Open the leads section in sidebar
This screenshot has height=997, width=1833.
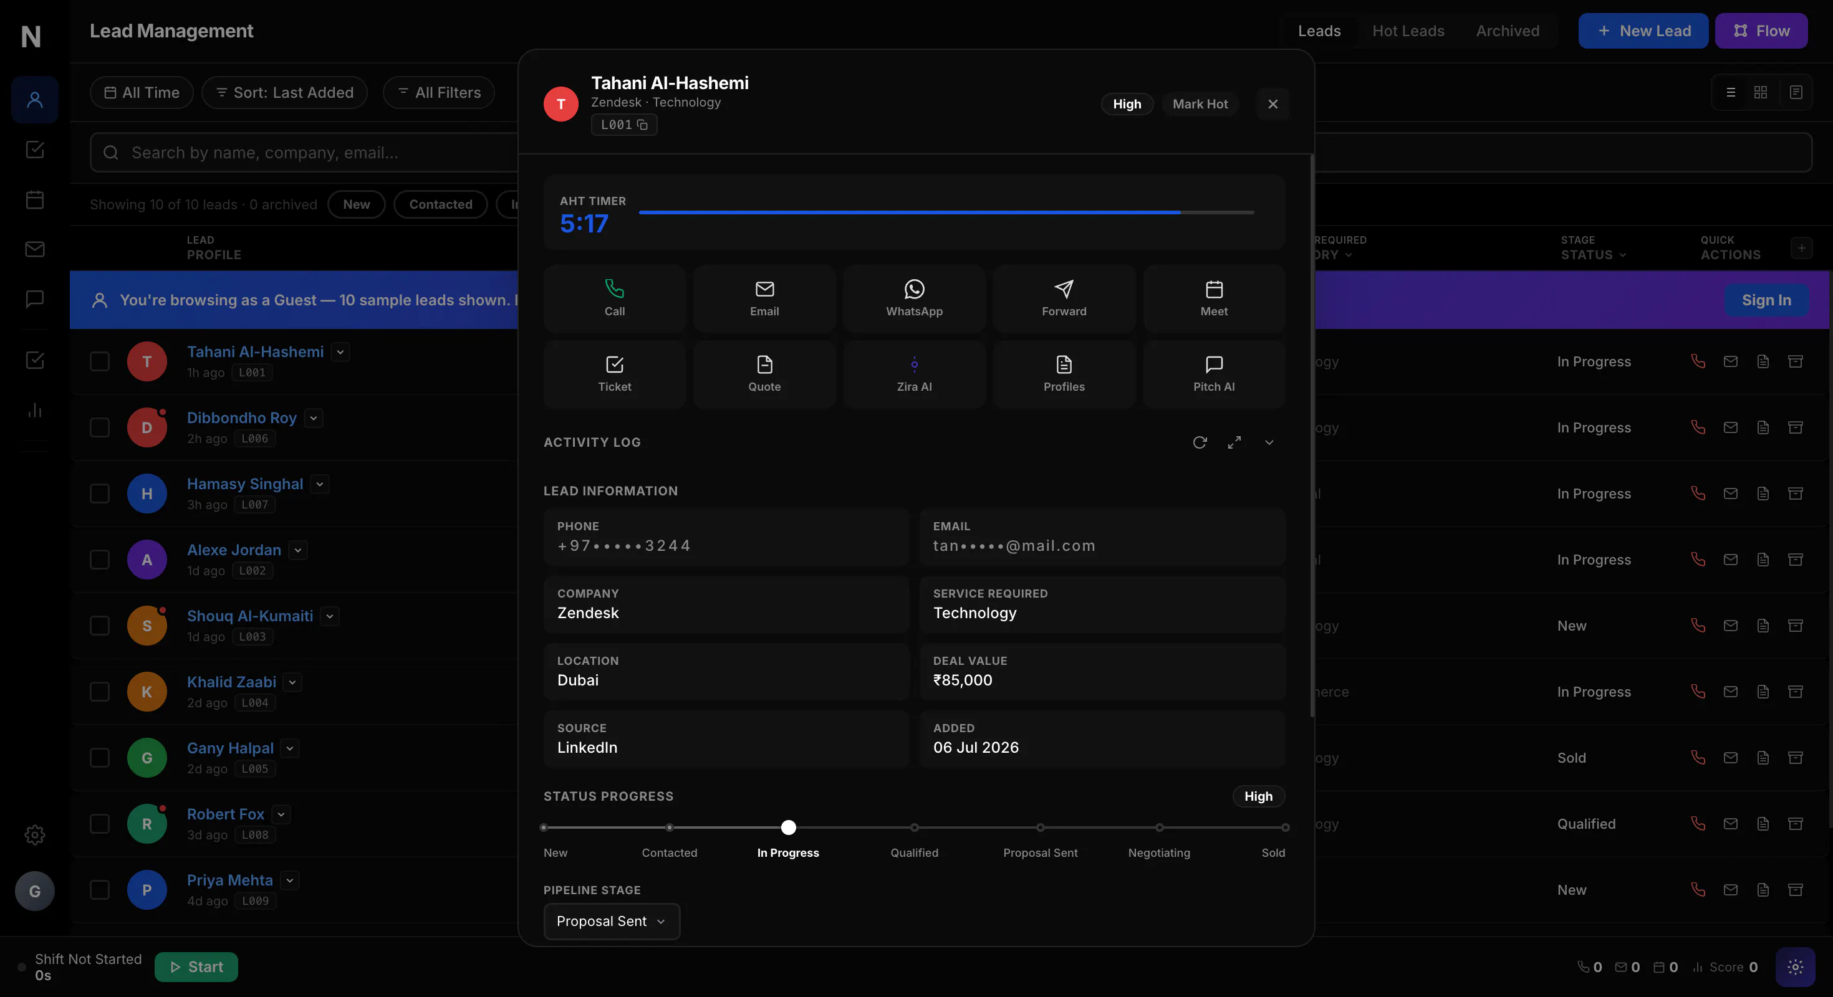pyautogui.click(x=35, y=100)
